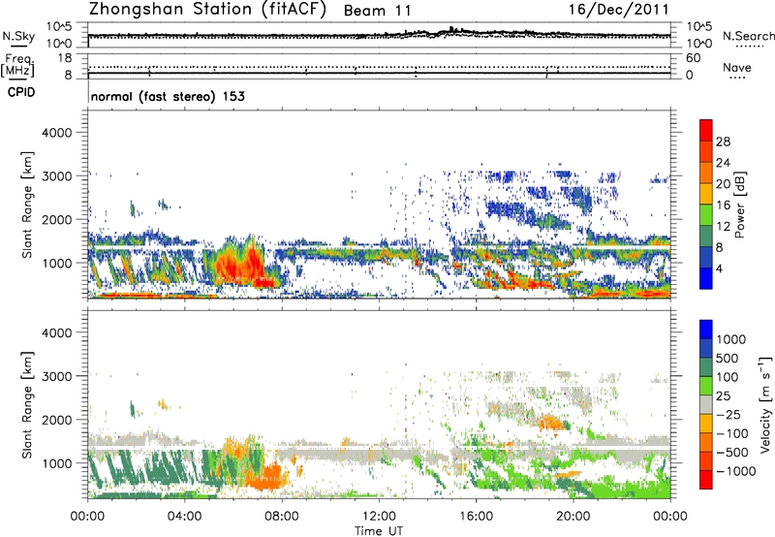
Task: Pick dark green 8–12 dB power segment
Action: tap(706, 237)
